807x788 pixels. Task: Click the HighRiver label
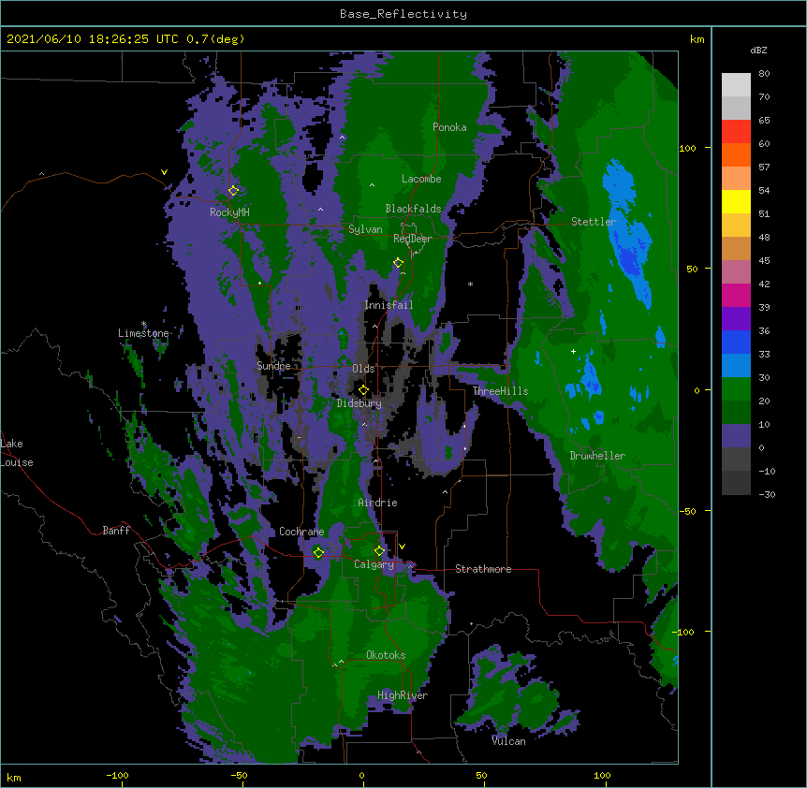(403, 695)
